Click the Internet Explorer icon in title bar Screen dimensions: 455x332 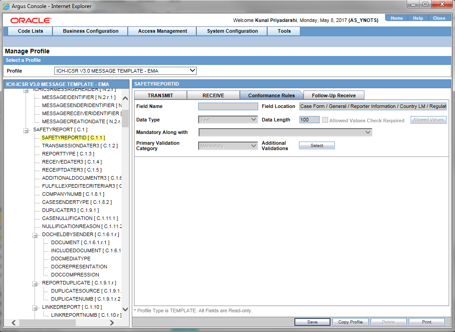tap(5, 6)
